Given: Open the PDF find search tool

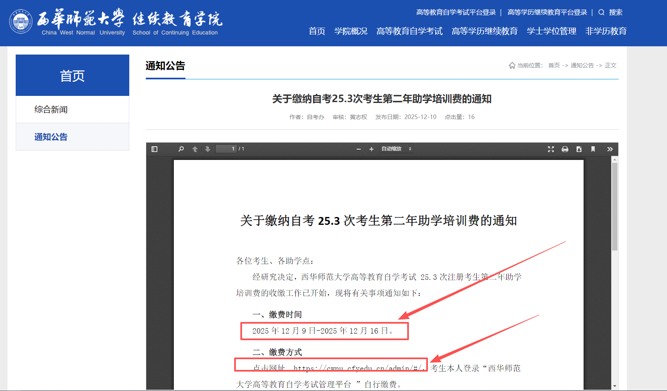Looking at the screenshot, I should (x=181, y=149).
